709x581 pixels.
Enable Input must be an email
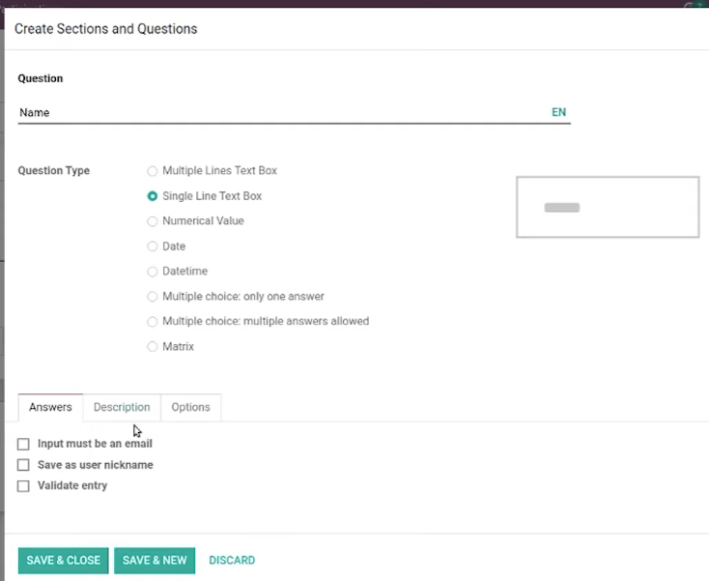point(23,444)
